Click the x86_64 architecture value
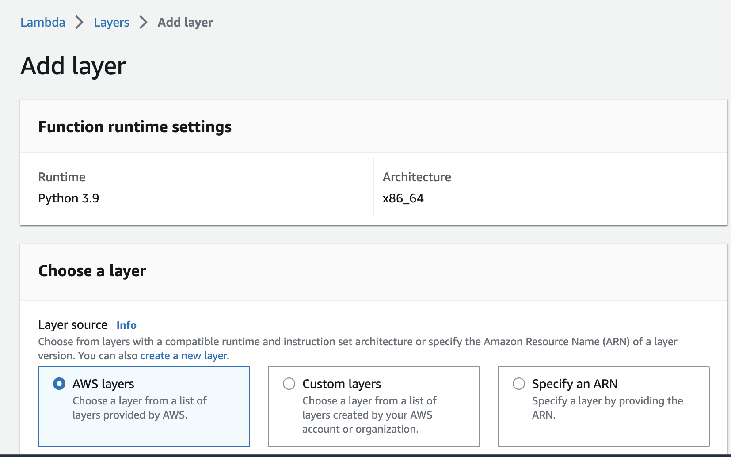The width and height of the screenshot is (731, 457). (x=403, y=198)
